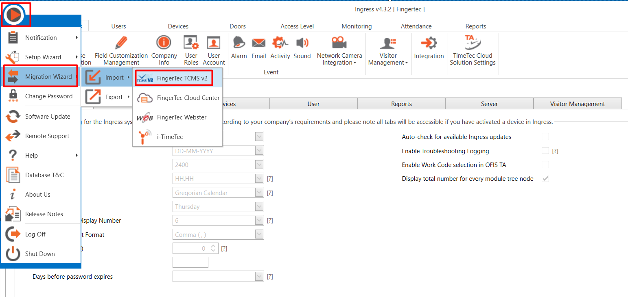Click Shut Down in the menu

41,254
